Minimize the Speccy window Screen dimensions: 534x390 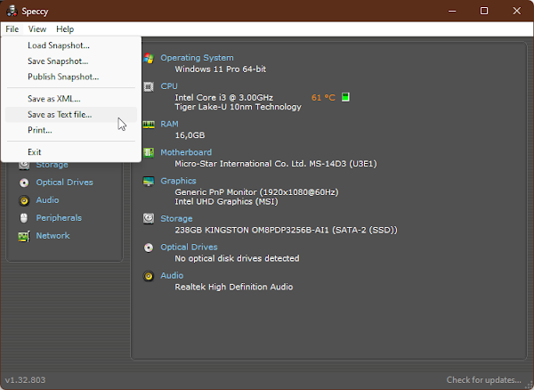tap(452, 11)
